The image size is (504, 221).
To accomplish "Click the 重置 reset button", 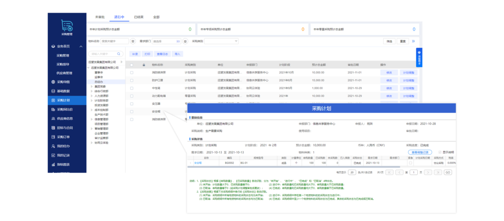I will click(x=404, y=41).
